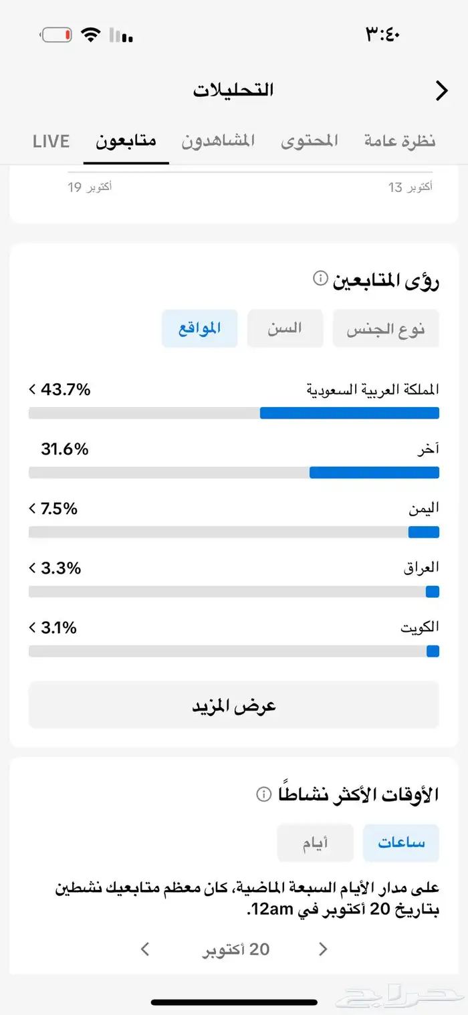This screenshot has height=1015, width=468.
Task: Switch follower insights to gender view
Action: [x=386, y=328]
